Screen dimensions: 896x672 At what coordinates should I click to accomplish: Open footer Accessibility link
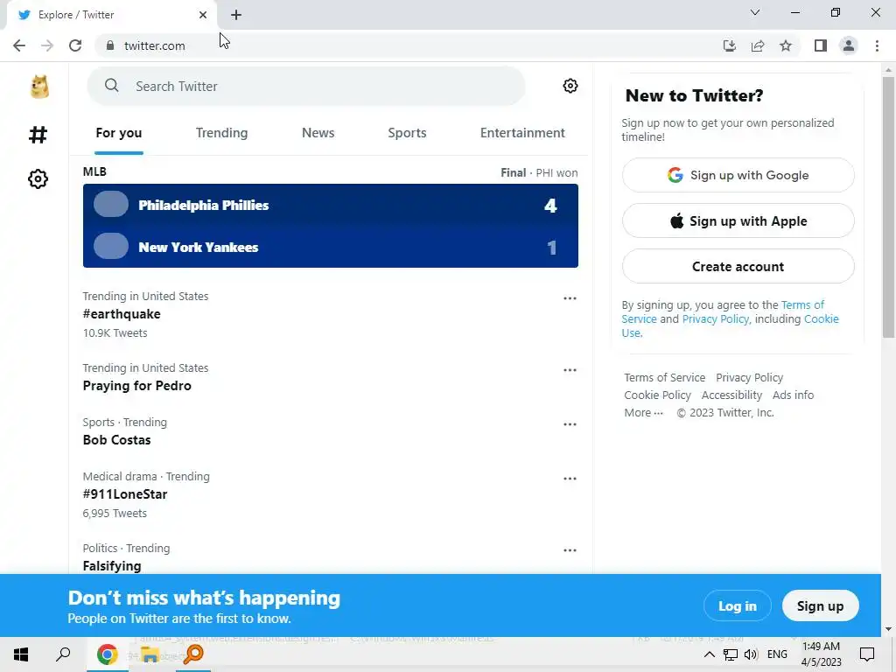731,395
